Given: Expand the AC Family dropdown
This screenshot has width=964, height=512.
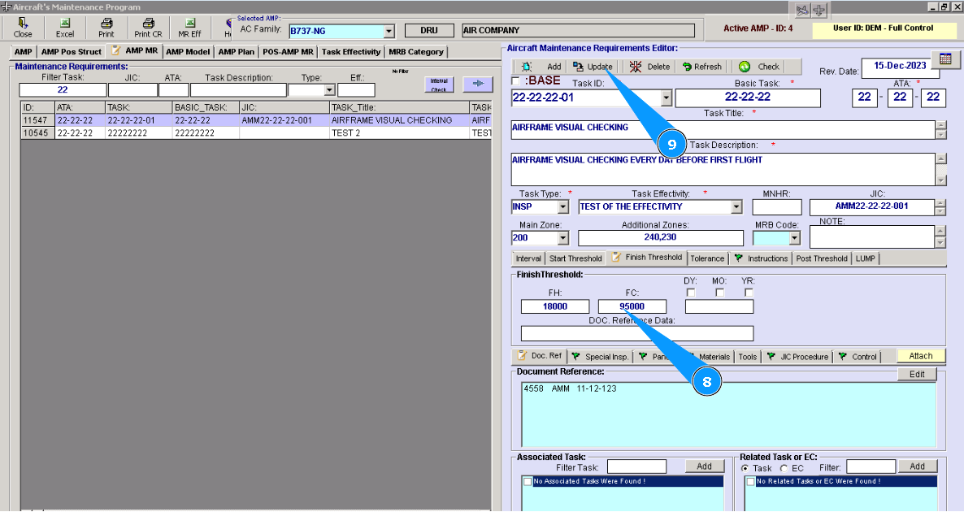Looking at the screenshot, I should tap(389, 32).
